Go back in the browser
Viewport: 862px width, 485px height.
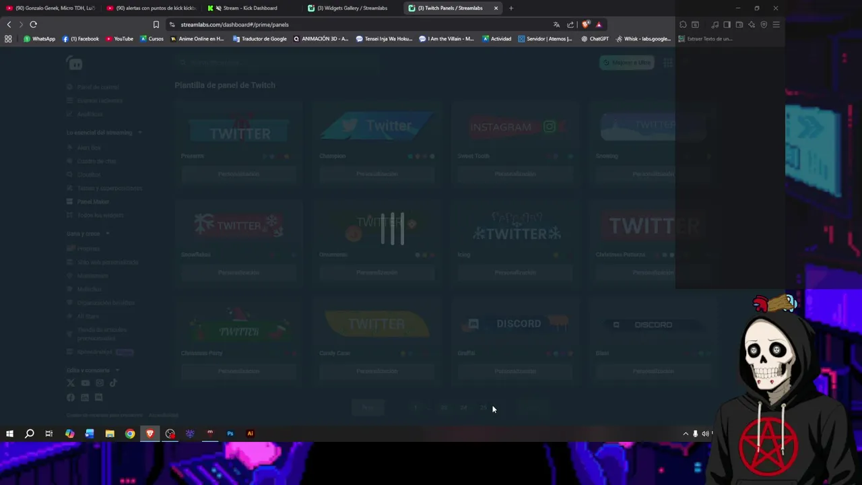click(x=9, y=24)
